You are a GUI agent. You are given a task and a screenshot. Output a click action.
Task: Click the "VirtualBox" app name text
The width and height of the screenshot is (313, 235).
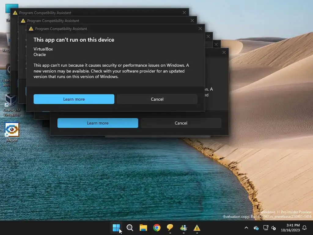(x=43, y=49)
